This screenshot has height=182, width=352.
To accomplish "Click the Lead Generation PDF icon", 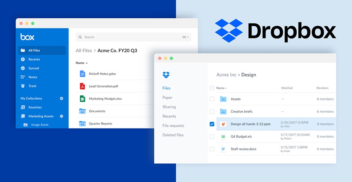I will coord(82,86).
